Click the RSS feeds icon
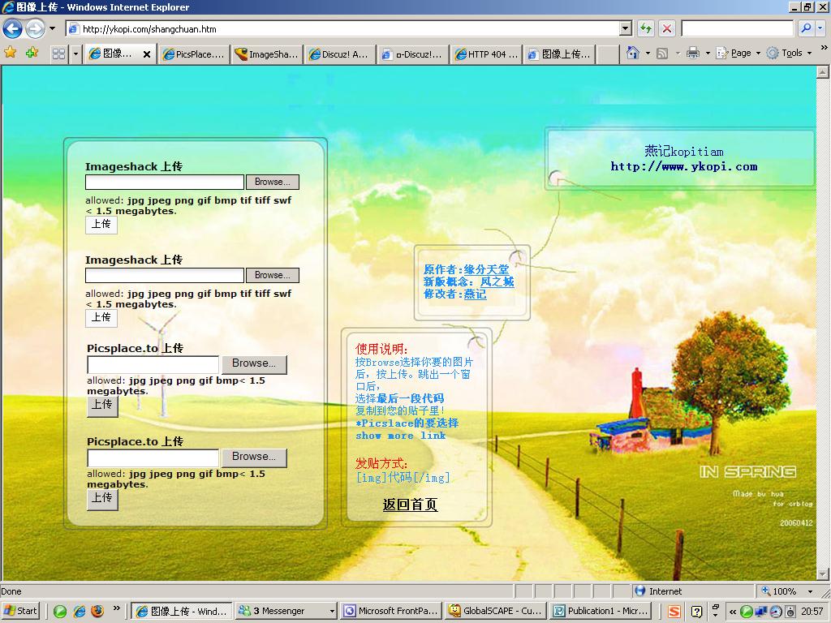This screenshot has height=623, width=831. 662,53
